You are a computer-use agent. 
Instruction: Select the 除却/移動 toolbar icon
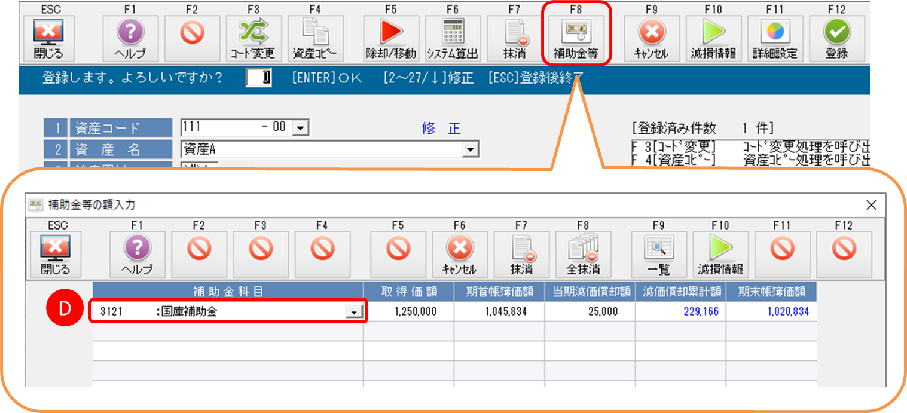click(x=391, y=38)
